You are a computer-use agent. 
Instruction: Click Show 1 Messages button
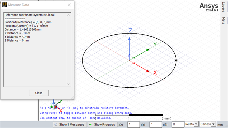(x=70, y=125)
